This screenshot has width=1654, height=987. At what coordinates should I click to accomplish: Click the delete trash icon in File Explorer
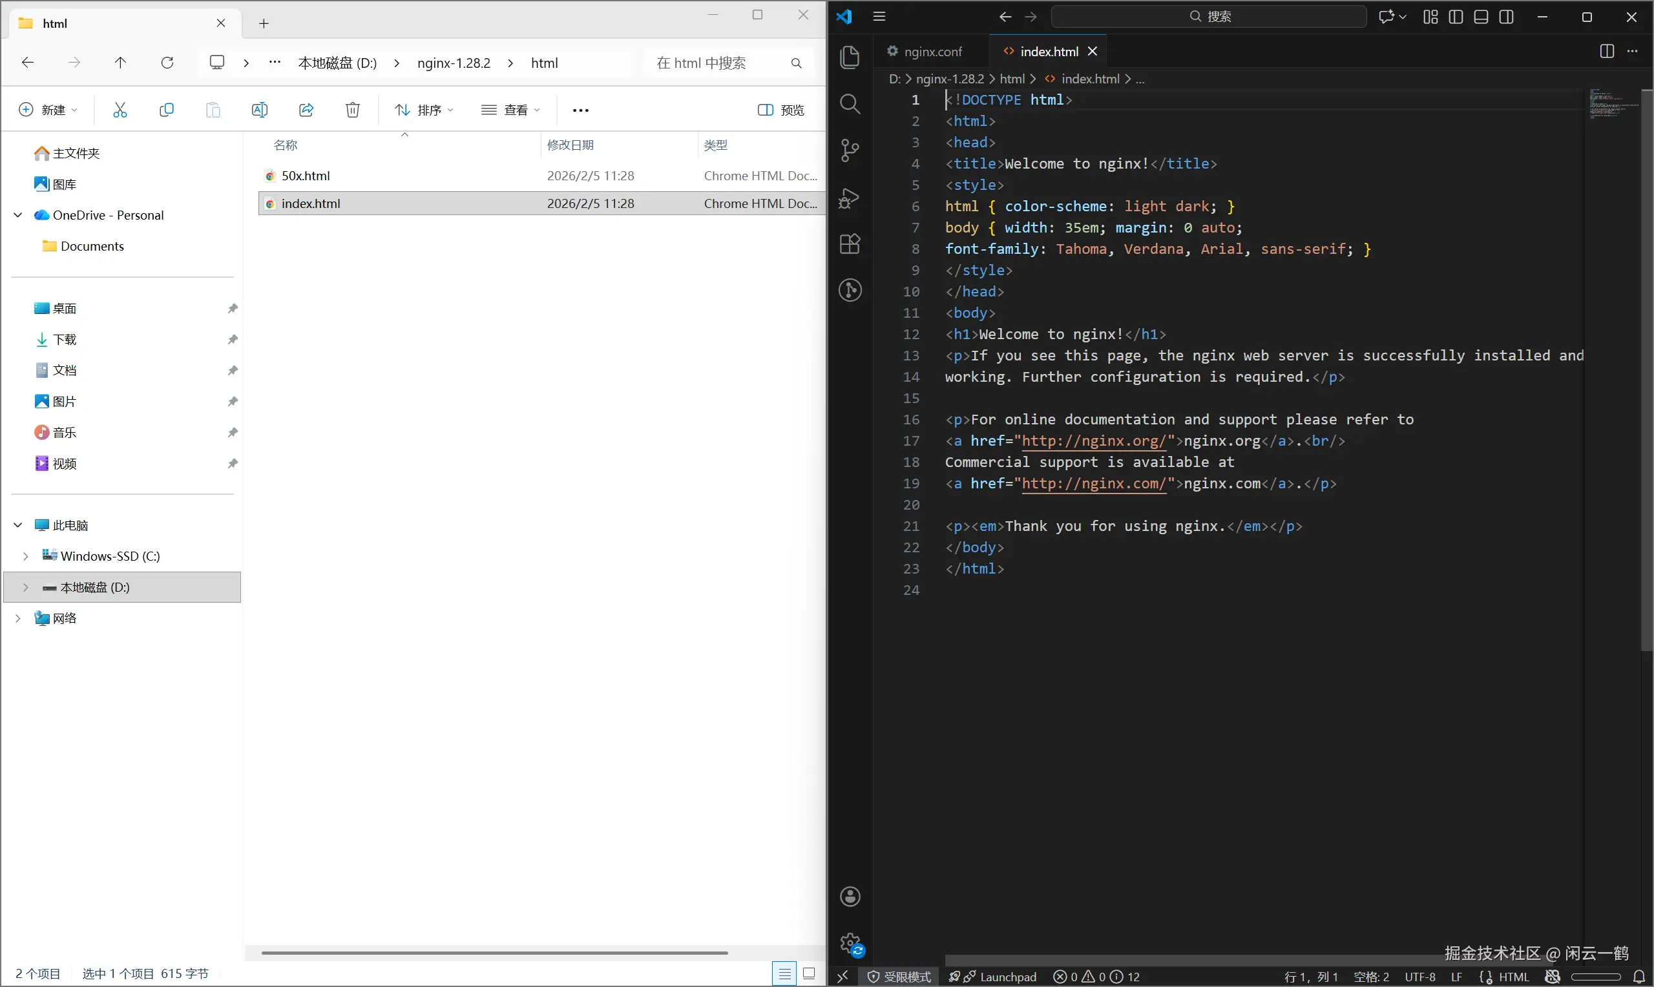pyautogui.click(x=353, y=110)
